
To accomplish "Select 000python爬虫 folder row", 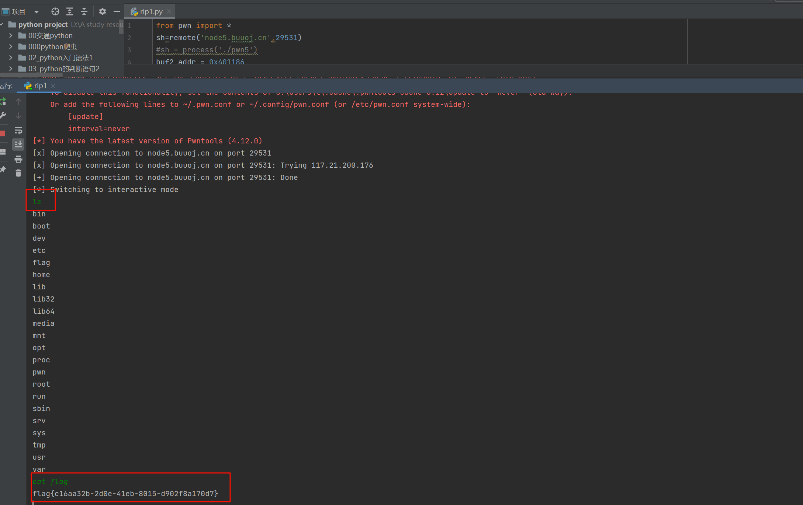I will [62, 46].
